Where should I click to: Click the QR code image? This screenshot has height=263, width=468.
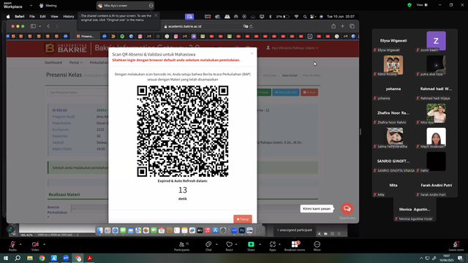183,131
